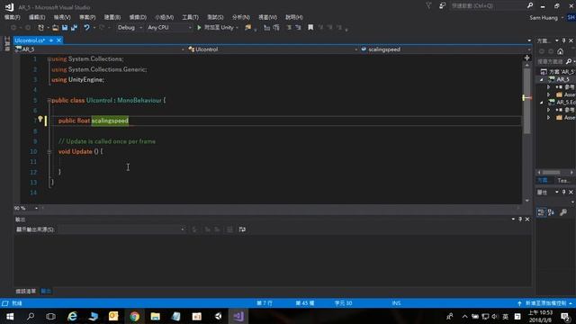Collapse the AR_5.Editor project node
The width and height of the screenshot is (576, 324).
[x=542, y=102]
